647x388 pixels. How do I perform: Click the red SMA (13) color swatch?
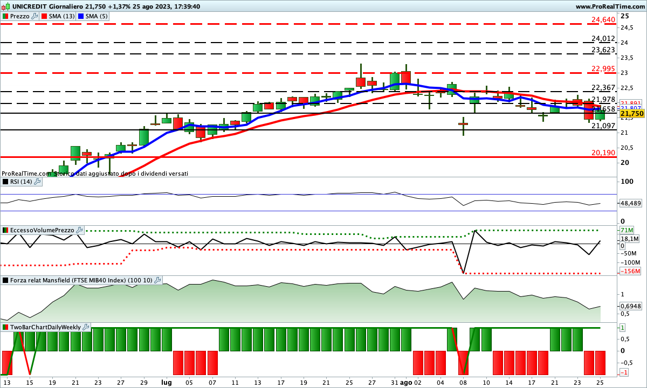44,16
